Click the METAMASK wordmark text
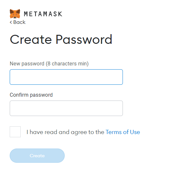 coord(43,14)
